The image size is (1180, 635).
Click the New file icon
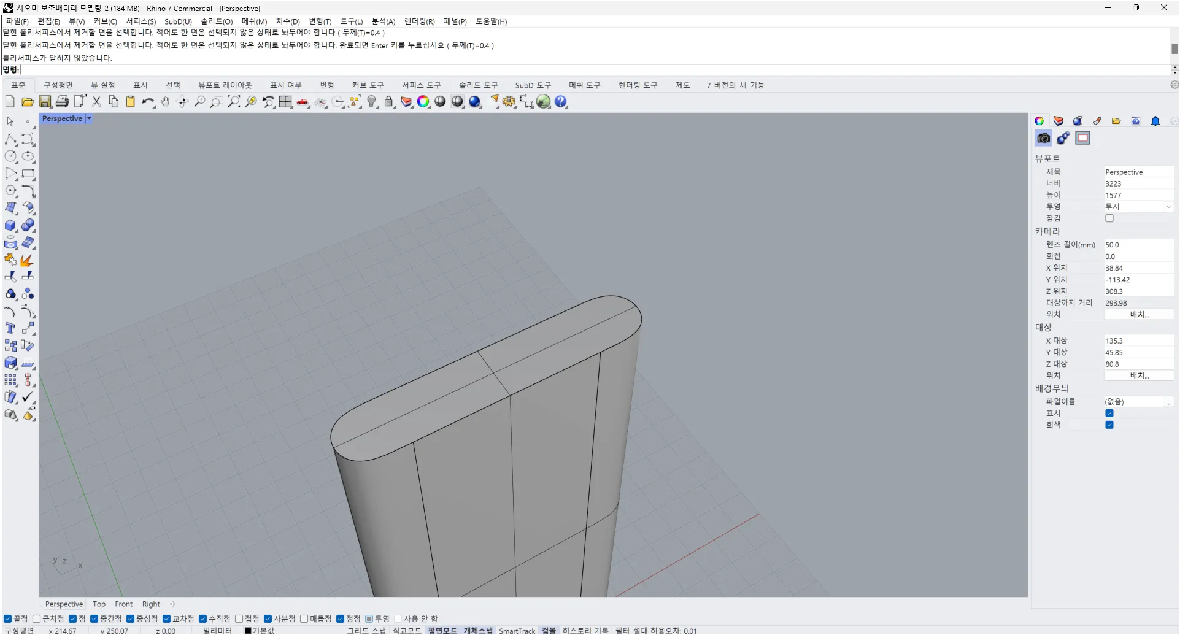click(10, 102)
